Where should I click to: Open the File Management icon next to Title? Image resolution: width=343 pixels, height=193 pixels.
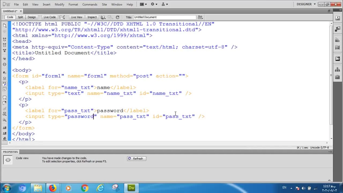[200, 17]
